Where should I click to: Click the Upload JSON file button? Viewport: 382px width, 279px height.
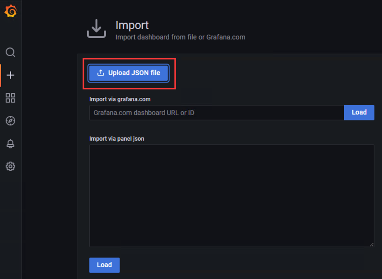pos(129,73)
